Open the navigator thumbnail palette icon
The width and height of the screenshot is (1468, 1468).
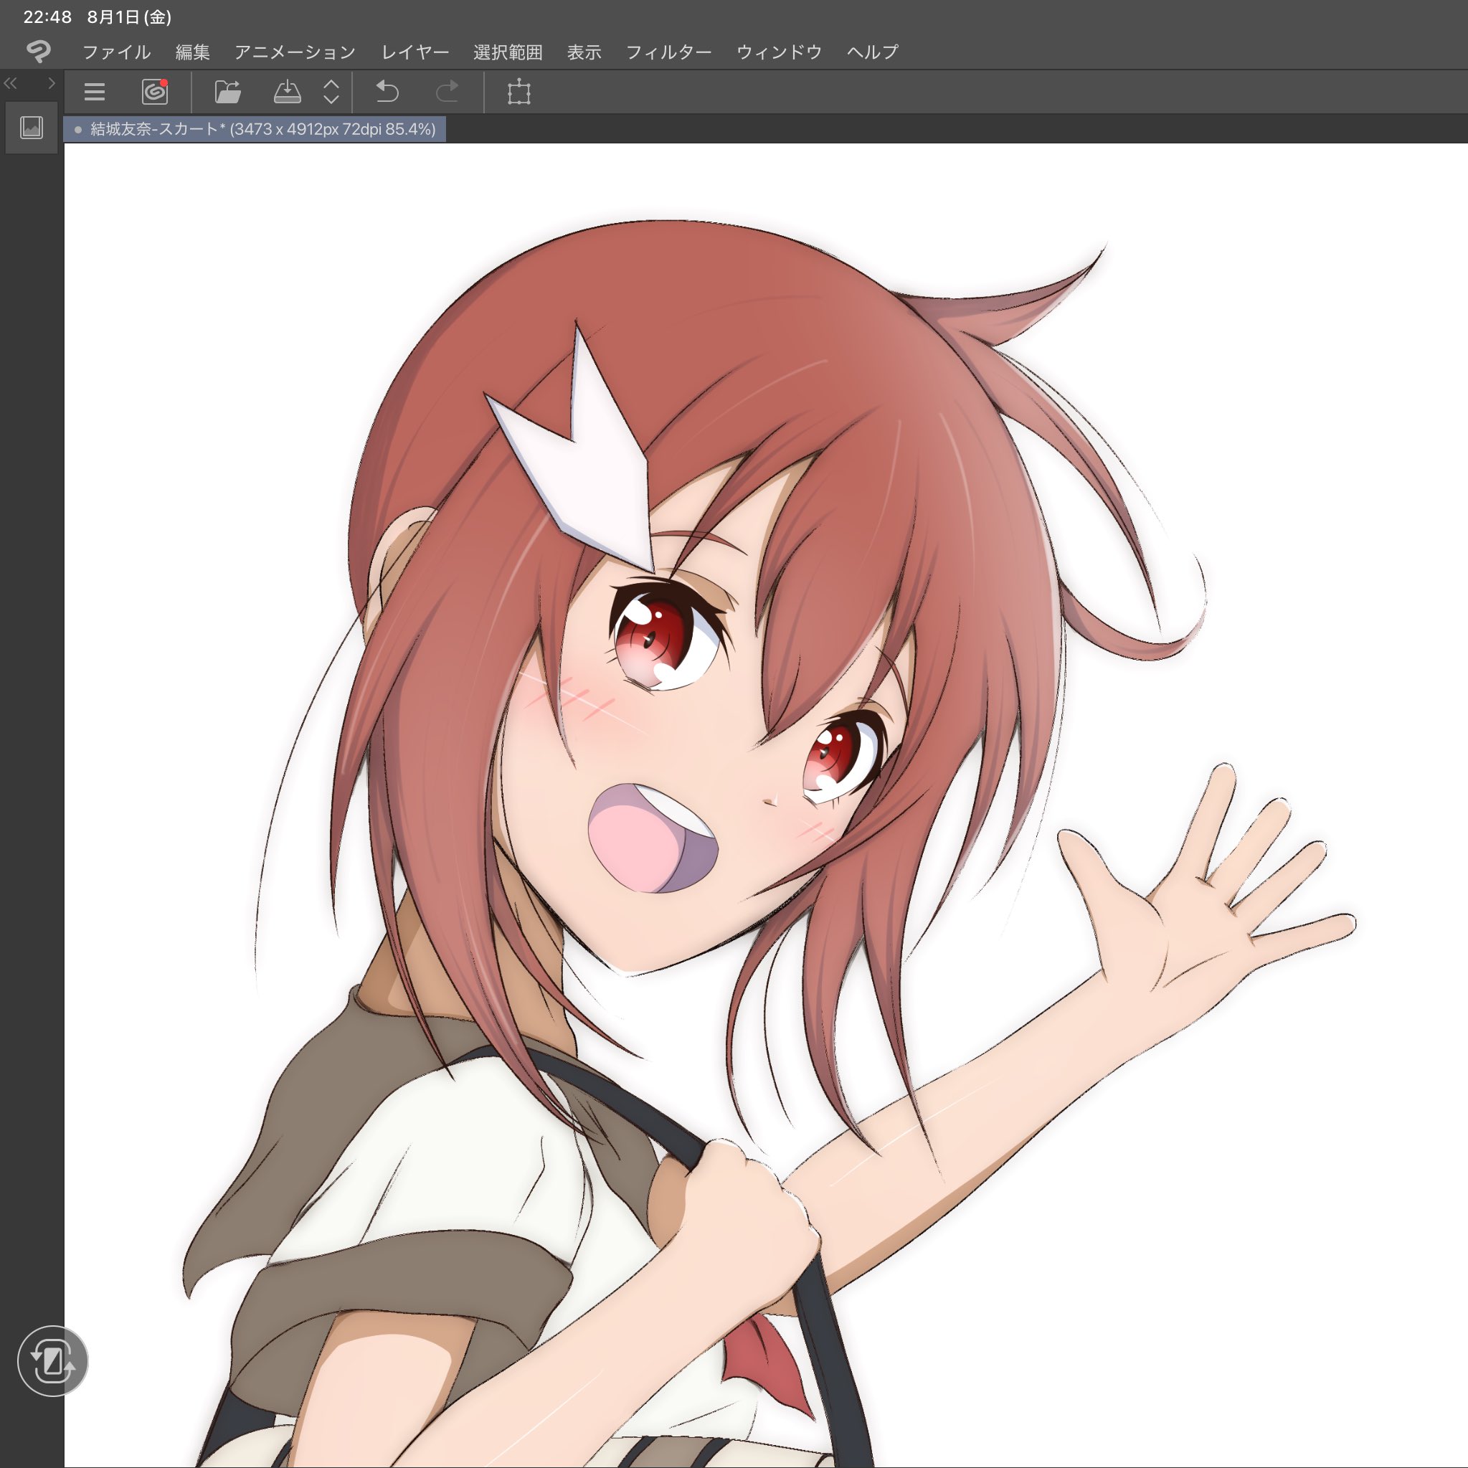point(31,128)
